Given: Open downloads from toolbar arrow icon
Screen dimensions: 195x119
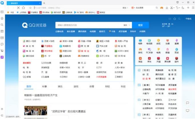Looking at the screenshot, I should [167, 8].
